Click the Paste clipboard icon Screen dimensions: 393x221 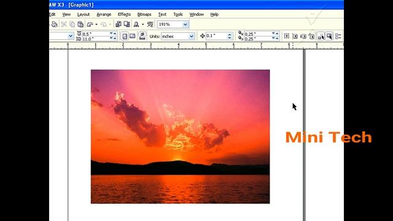pyautogui.click(x=80, y=25)
